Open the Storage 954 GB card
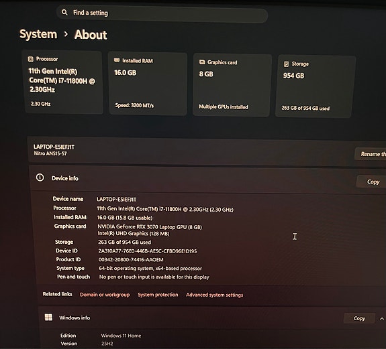386x349 pixels. (316, 86)
